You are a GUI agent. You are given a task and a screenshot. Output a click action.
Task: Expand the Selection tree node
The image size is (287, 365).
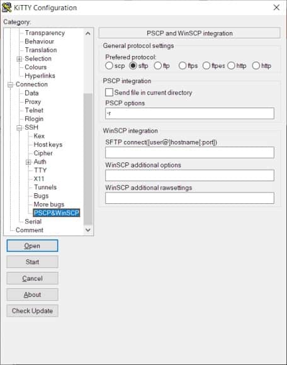coord(20,59)
